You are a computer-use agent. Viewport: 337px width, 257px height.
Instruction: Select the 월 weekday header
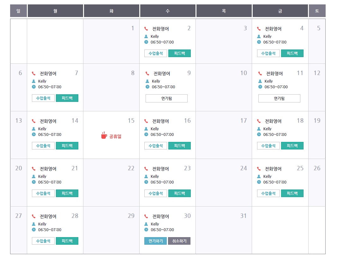pos(55,11)
